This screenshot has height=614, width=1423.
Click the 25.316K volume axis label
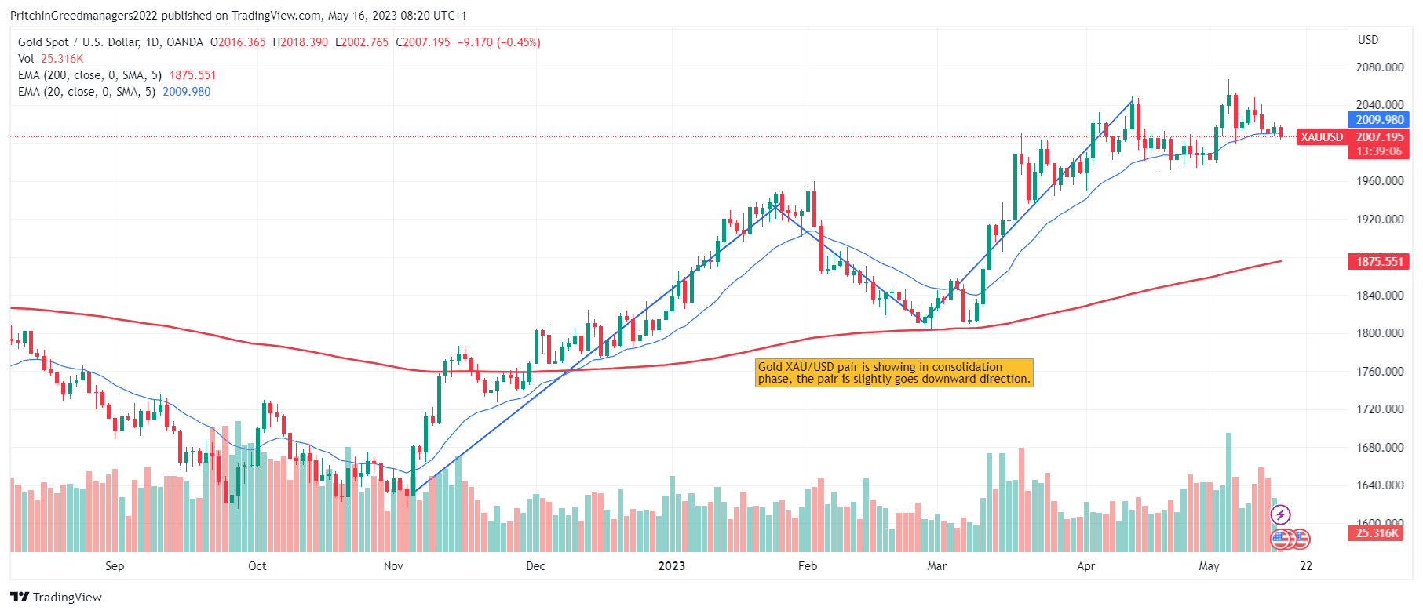pos(1377,533)
